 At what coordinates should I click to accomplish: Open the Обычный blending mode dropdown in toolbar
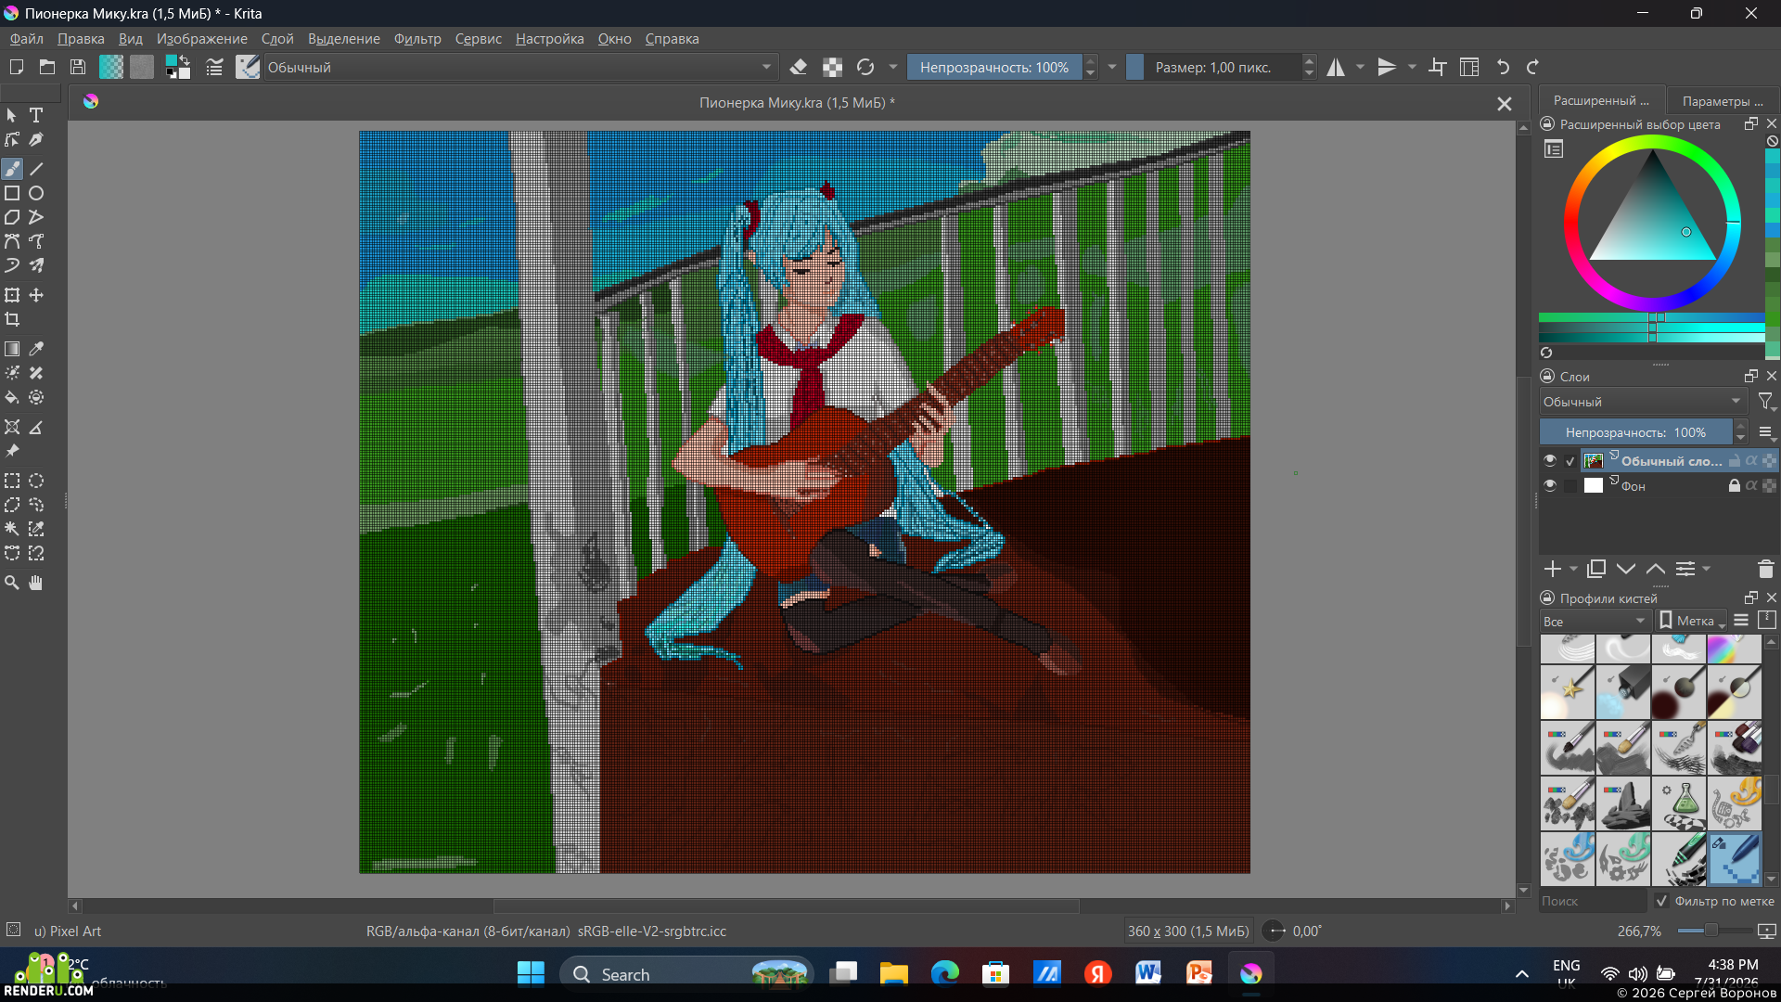519,67
